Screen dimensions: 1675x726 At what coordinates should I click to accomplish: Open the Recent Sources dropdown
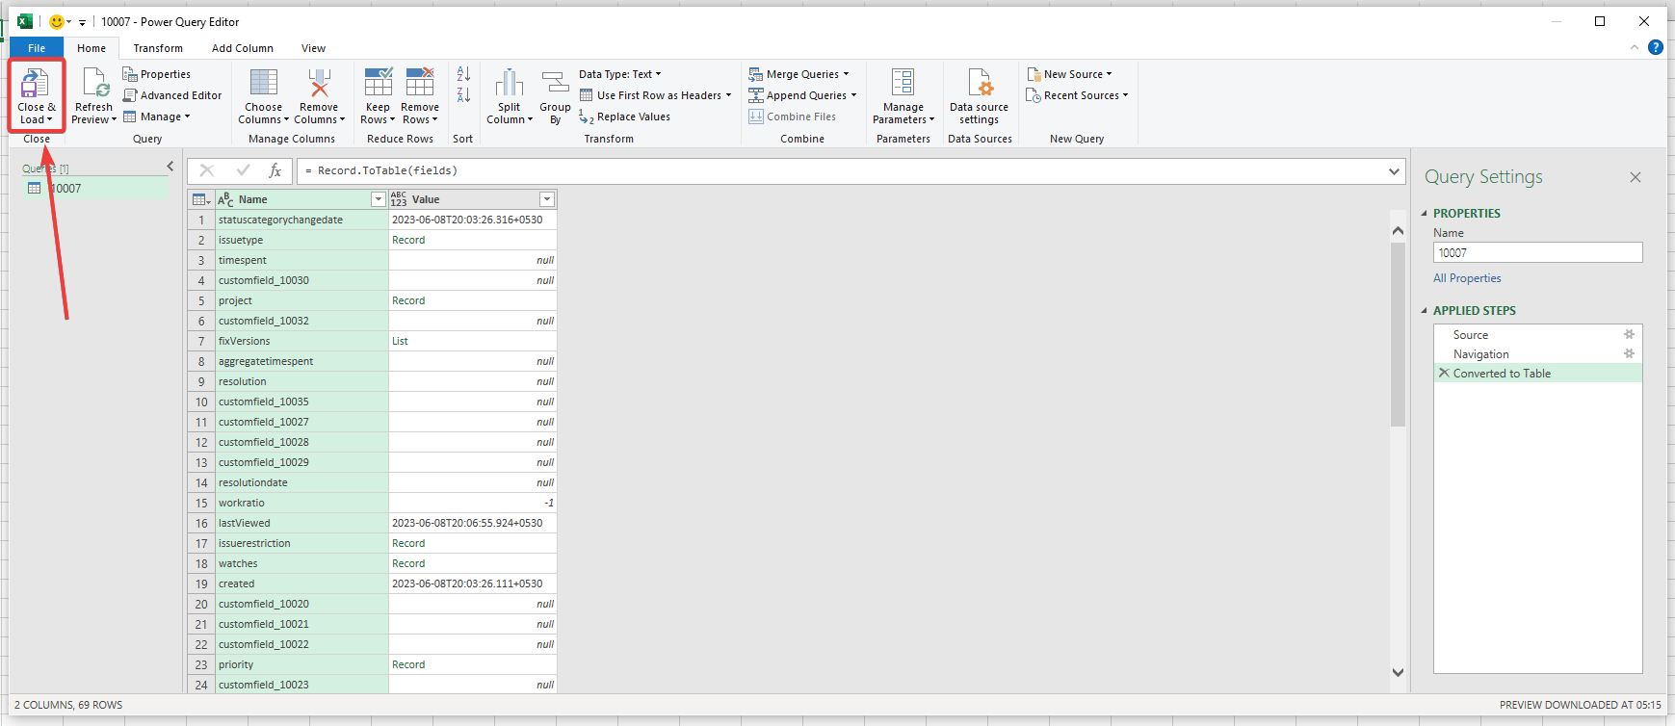1077,95
